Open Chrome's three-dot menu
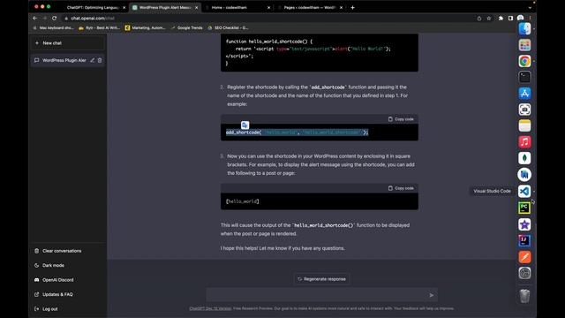This screenshot has height=318, width=565. 531,18
